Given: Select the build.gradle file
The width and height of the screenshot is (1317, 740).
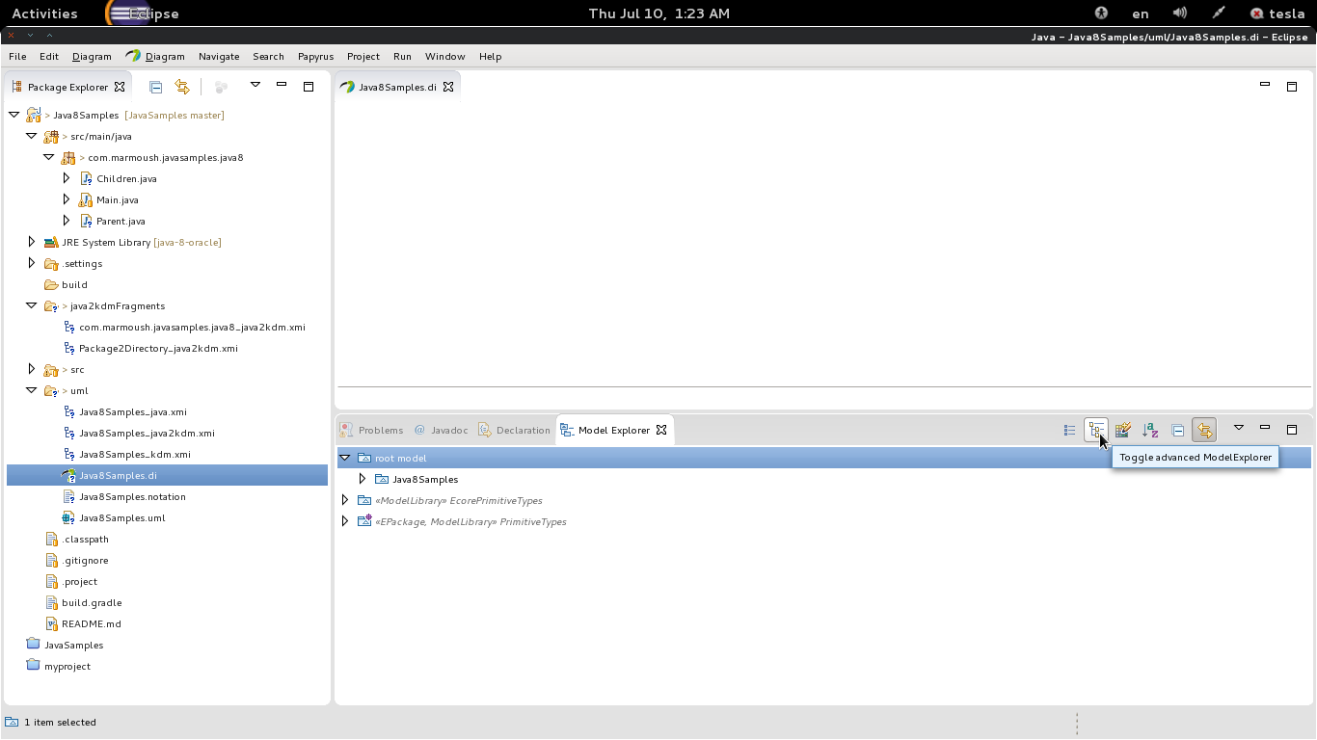Looking at the screenshot, I should tap(92, 602).
